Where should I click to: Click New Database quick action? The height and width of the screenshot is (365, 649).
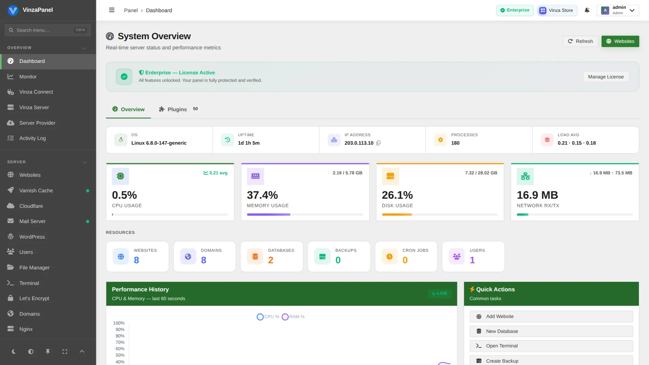551,331
